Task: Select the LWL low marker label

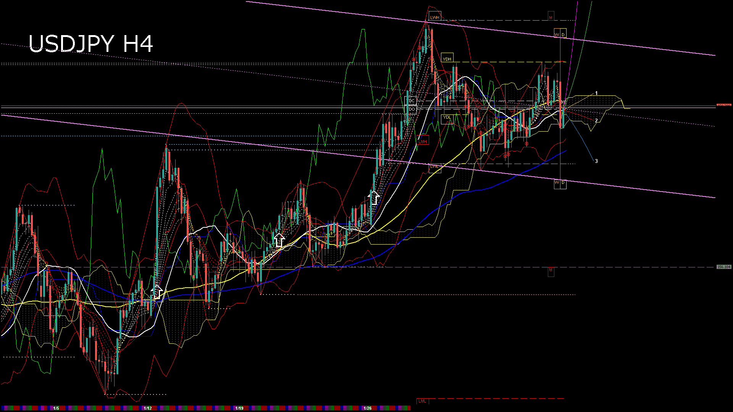Action: [x=435, y=167]
